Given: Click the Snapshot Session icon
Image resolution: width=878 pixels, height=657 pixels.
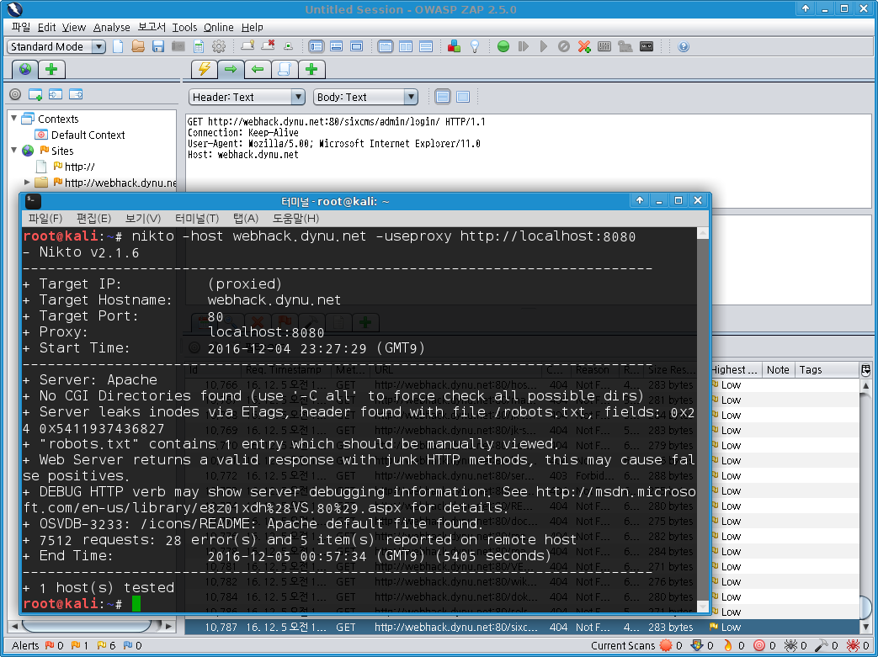Looking at the screenshot, I should pyautogui.click(x=178, y=46).
